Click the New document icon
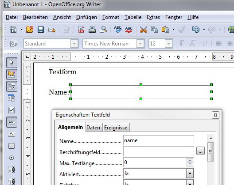 13,30
